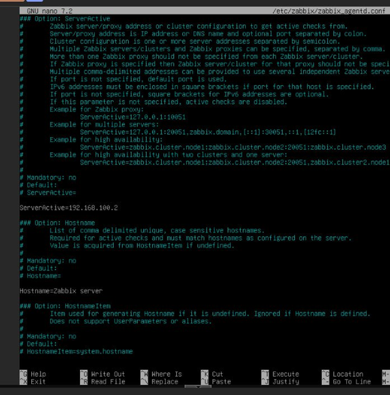The image size is (390, 395).
Task: Click the Execute shortcut
Action: (285, 374)
